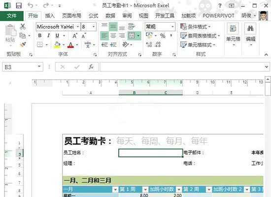This screenshot has width=271, height=197.
Task: Open filter dropdown for 一月 column
Action: 115,190
